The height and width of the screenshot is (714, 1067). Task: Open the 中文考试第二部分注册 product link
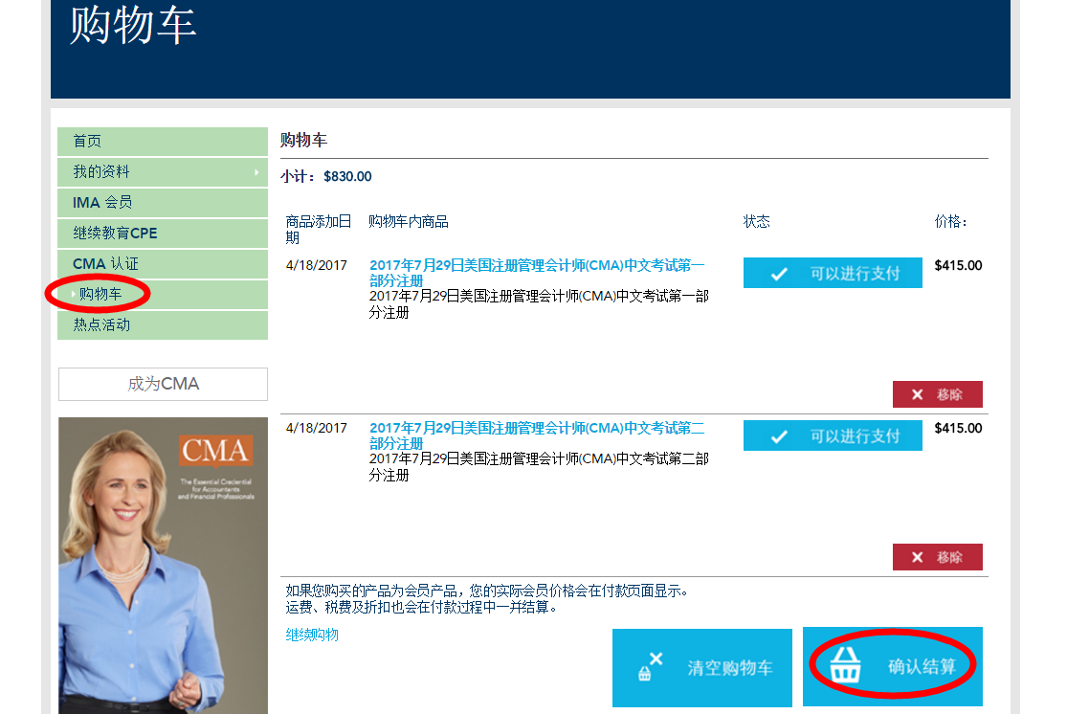coord(537,435)
